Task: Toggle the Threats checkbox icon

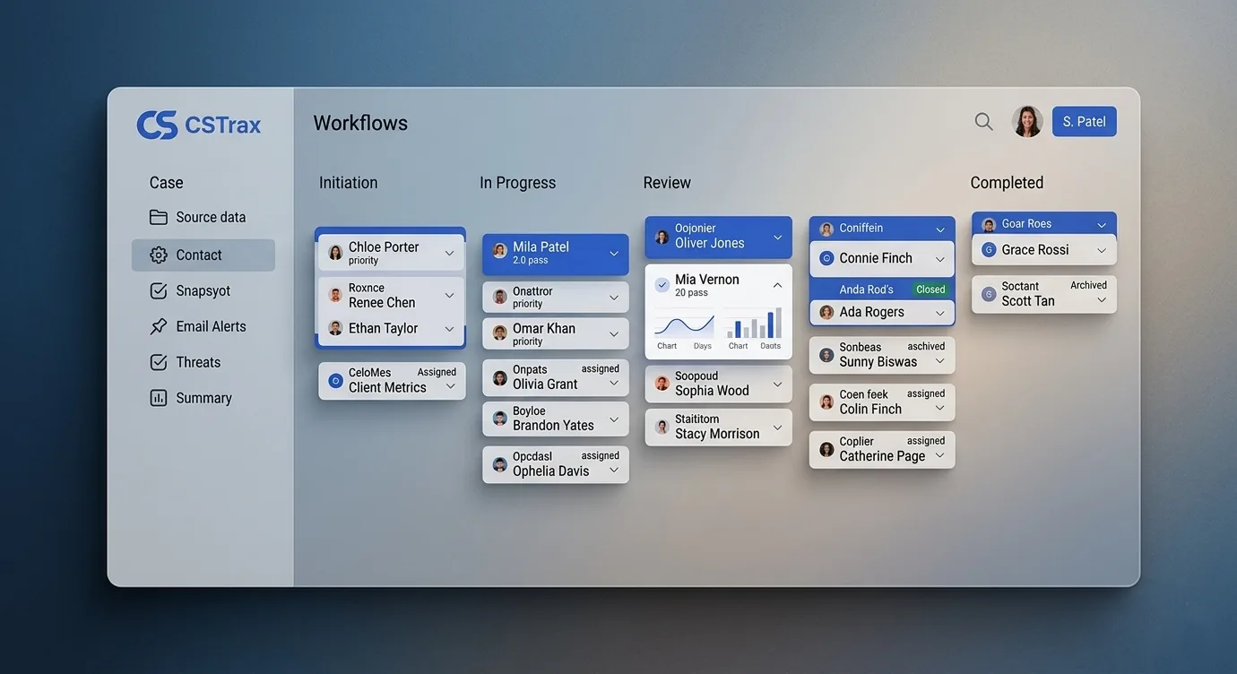Action: tap(159, 362)
